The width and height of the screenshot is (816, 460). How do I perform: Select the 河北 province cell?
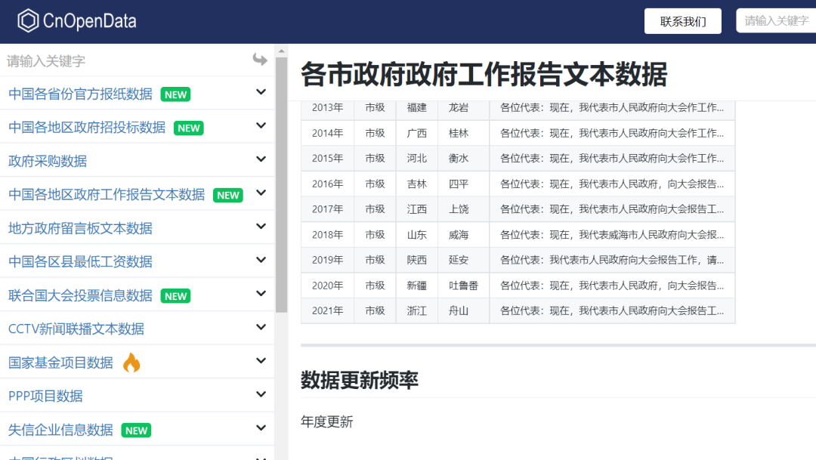417,158
